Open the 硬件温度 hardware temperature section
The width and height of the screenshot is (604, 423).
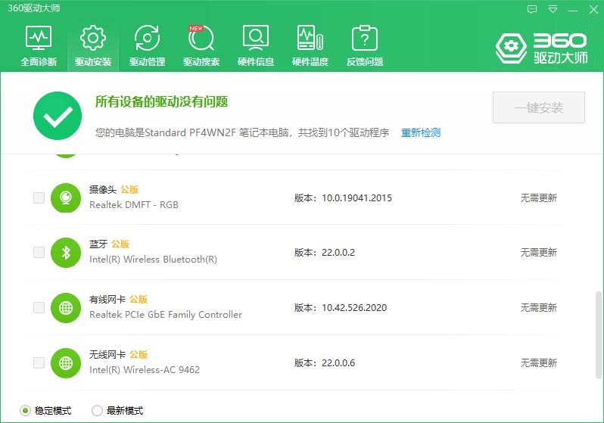(x=310, y=46)
